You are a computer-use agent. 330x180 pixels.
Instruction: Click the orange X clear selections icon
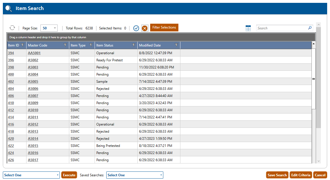coord(145,28)
